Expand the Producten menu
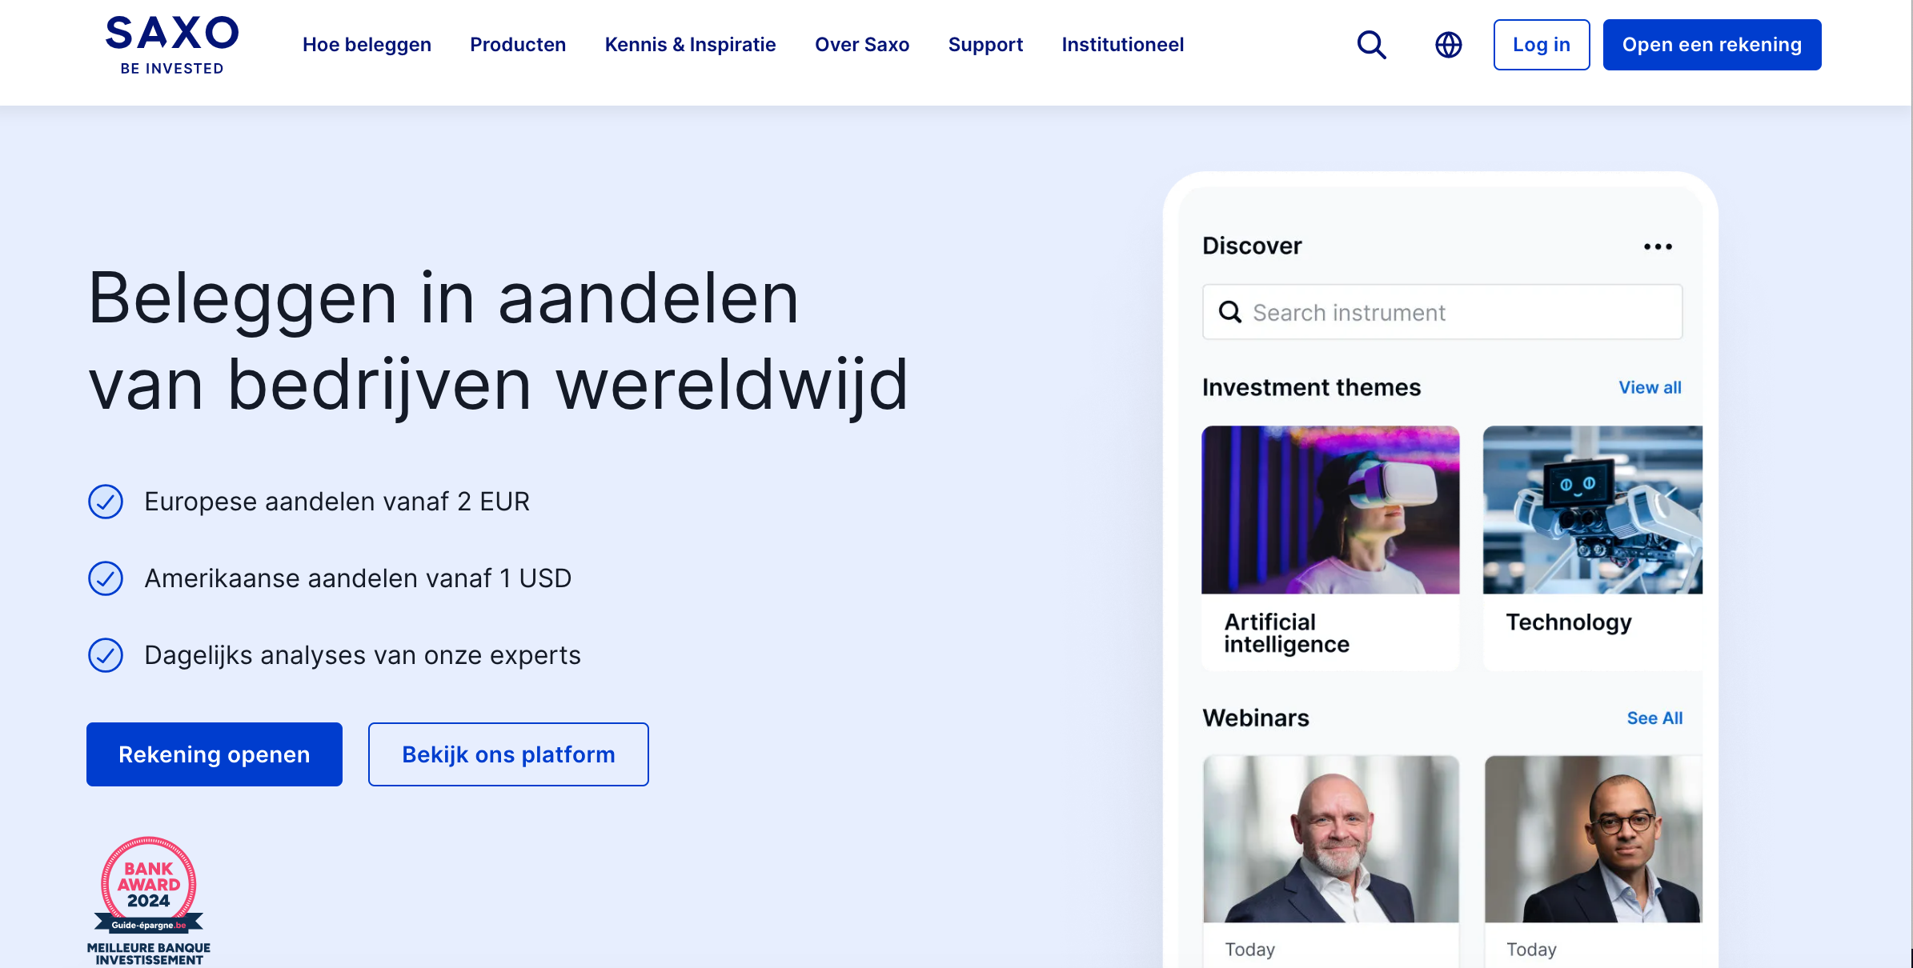 click(518, 45)
